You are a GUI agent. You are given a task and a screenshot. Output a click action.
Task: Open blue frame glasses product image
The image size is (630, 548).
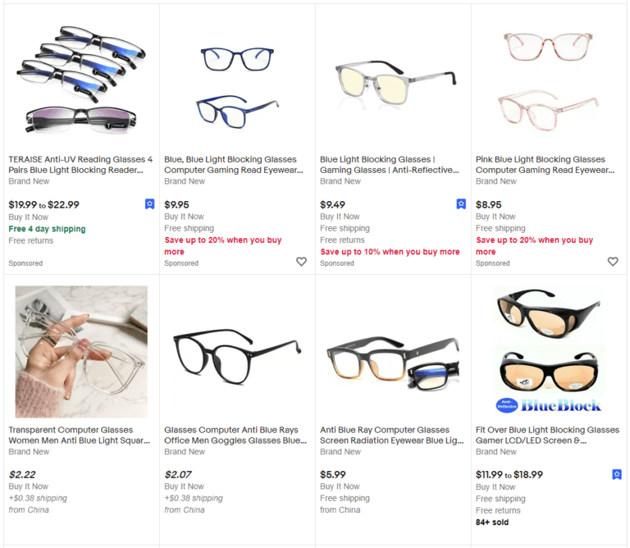pos(237,87)
